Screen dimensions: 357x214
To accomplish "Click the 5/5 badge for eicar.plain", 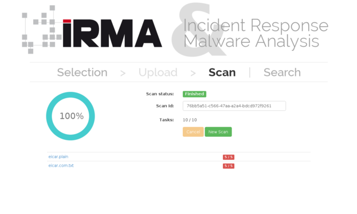I will click(229, 157).
